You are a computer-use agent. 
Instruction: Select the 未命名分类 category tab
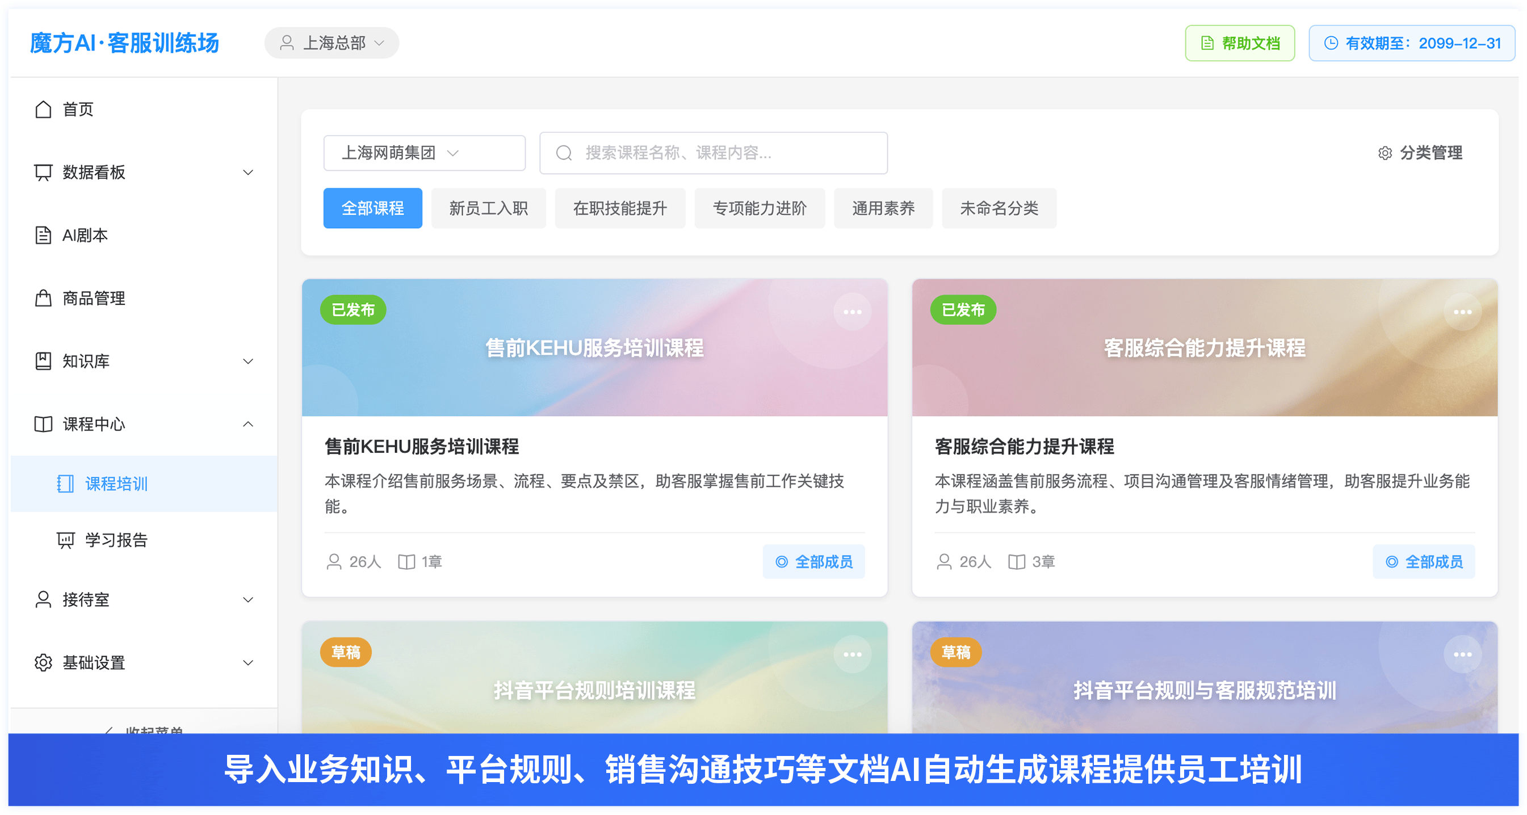[x=999, y=208]
